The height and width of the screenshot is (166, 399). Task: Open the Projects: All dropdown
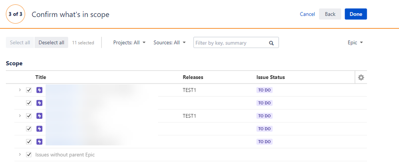tap(129, 42)
